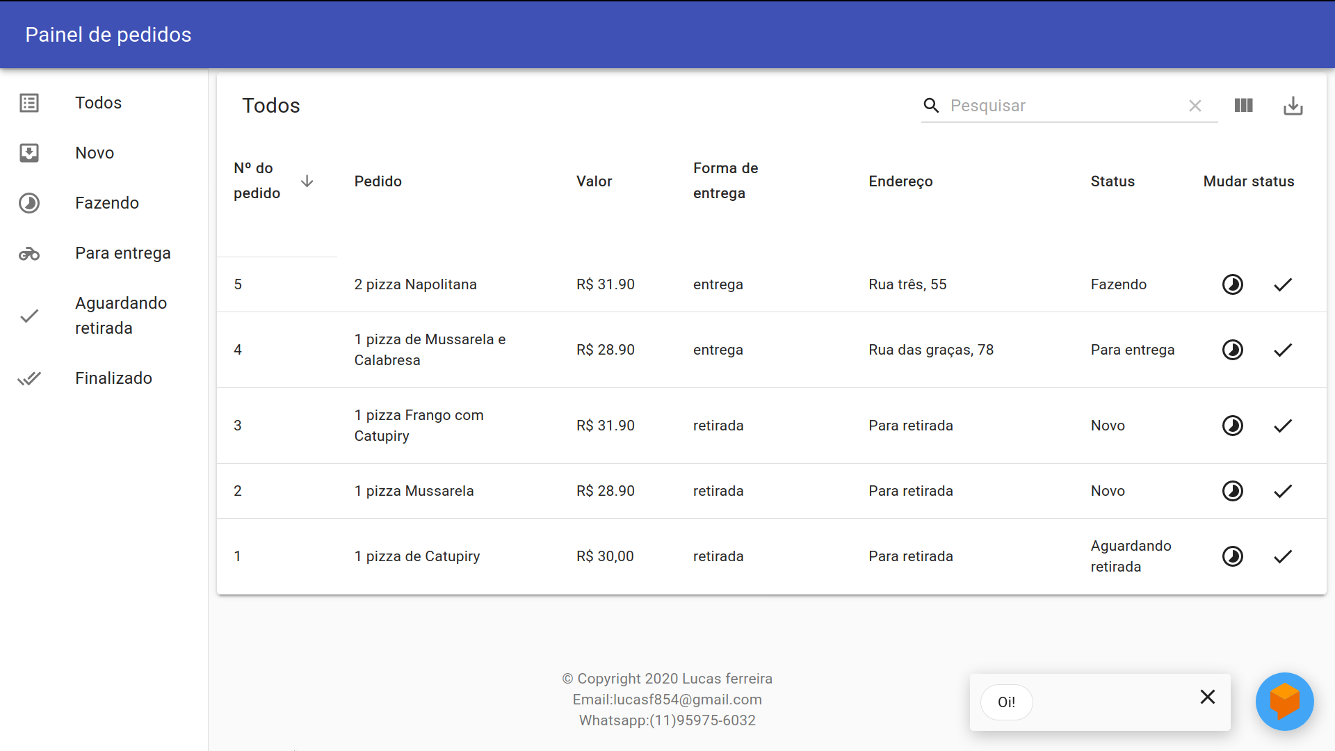Set order 5 to Fazendo status icon
Viewport: 1335px width, 751px height.
click(1232, 284)
